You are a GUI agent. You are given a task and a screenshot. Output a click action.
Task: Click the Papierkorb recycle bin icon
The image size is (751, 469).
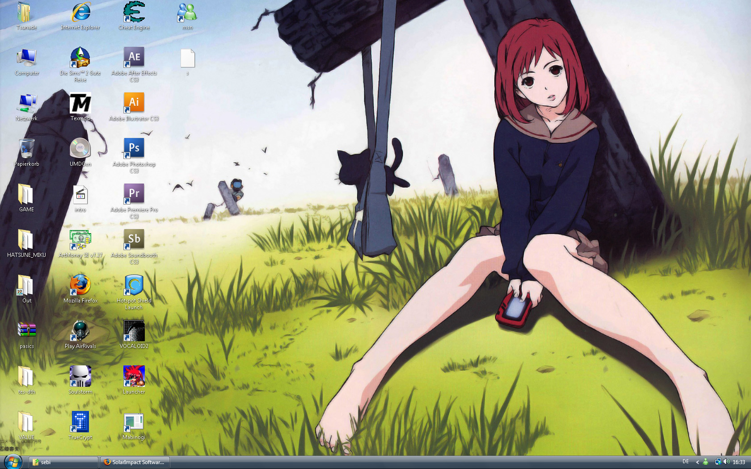(27, 149)
